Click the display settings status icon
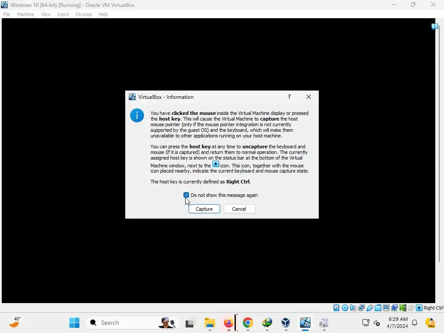This screenshot has height=333, width=444. (x=386, y=308)
